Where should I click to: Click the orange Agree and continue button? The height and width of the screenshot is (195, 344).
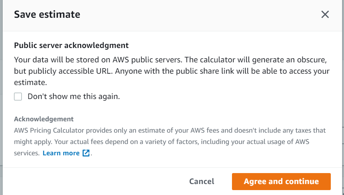pyautogui.click(x=281, y=181)
